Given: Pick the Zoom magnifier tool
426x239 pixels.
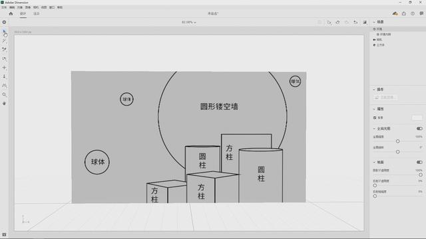Looking at the screenshot, I should click(x=4, y=94).
